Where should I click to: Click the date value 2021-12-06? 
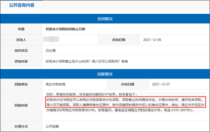point(152,40)
